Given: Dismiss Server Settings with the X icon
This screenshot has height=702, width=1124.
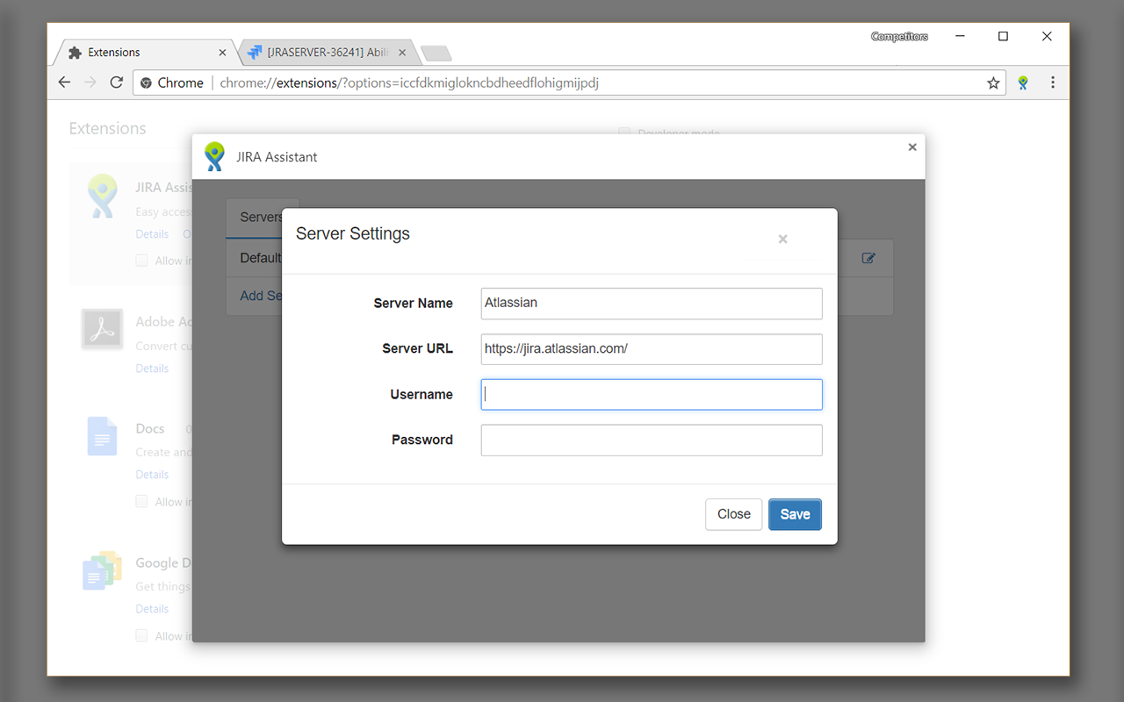Looking at the screenshot, I should click(782, 239).
